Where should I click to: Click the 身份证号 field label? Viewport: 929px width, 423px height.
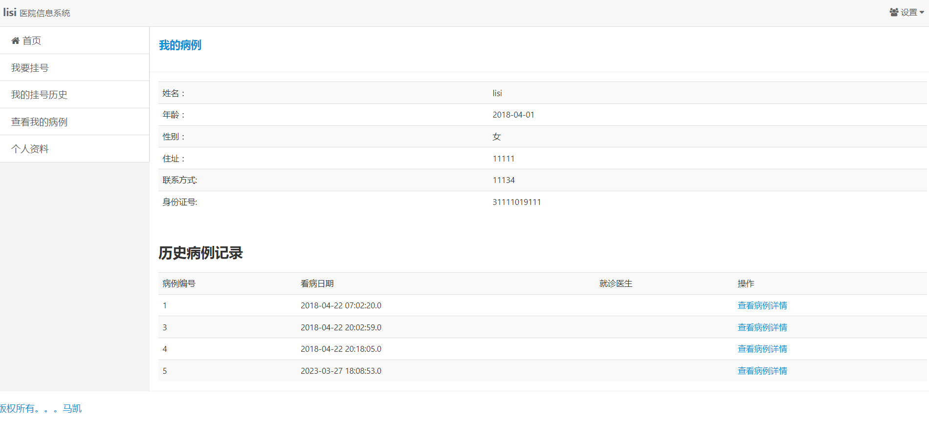pos(180,202)
